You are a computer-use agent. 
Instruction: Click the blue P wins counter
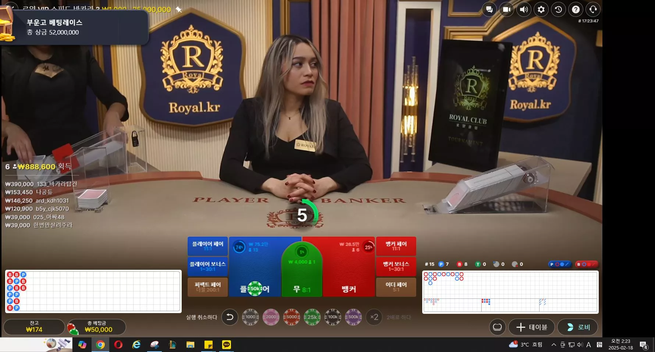(444, 264)
